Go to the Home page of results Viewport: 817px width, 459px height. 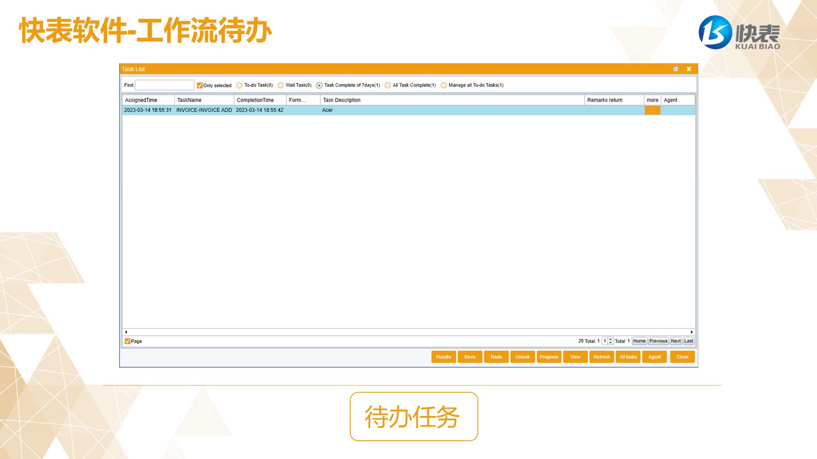[639, 341]
